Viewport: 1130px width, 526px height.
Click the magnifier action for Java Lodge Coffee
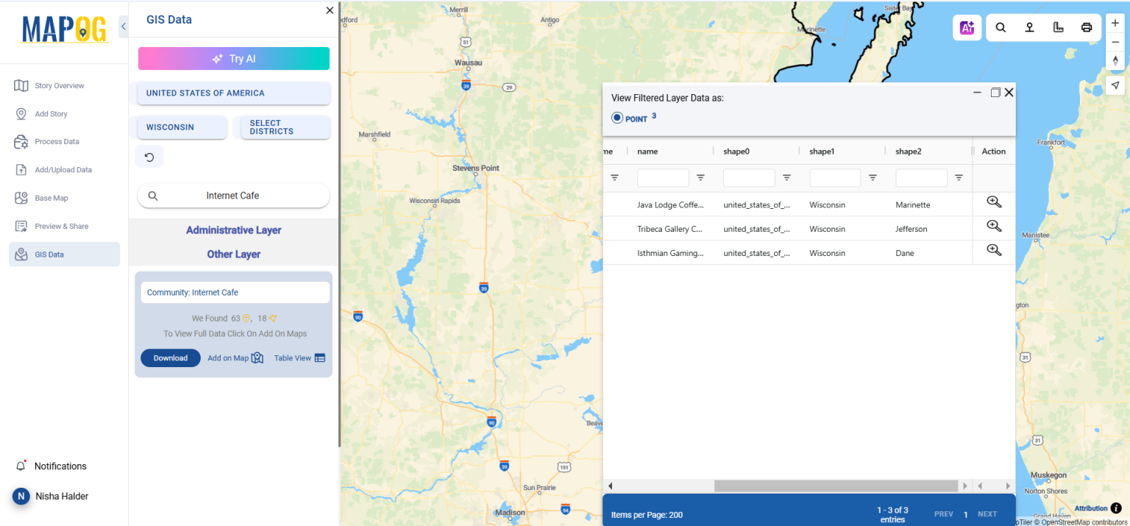pos(994,202)
